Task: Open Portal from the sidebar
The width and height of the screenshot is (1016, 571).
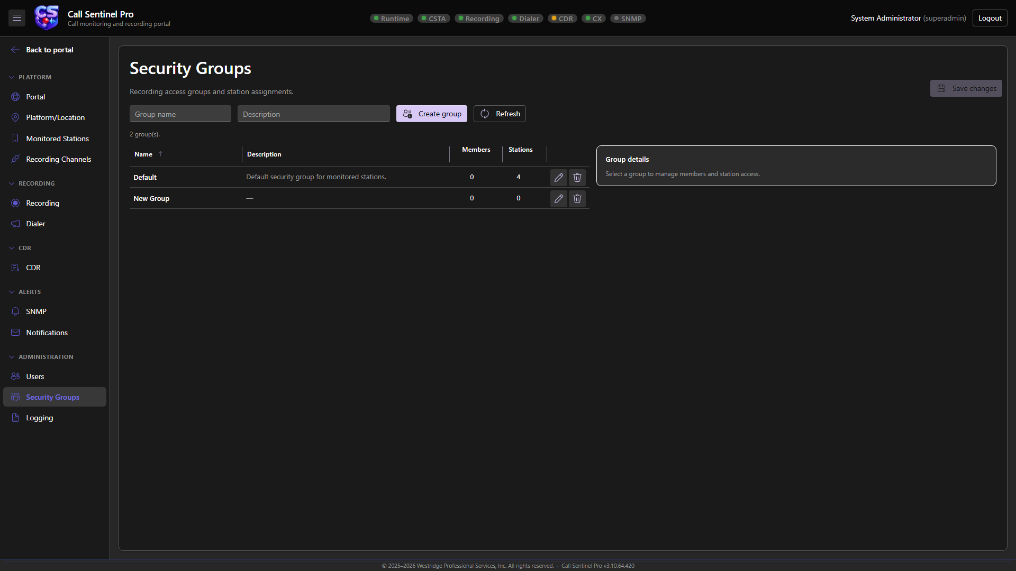Action: click(55, 97)
